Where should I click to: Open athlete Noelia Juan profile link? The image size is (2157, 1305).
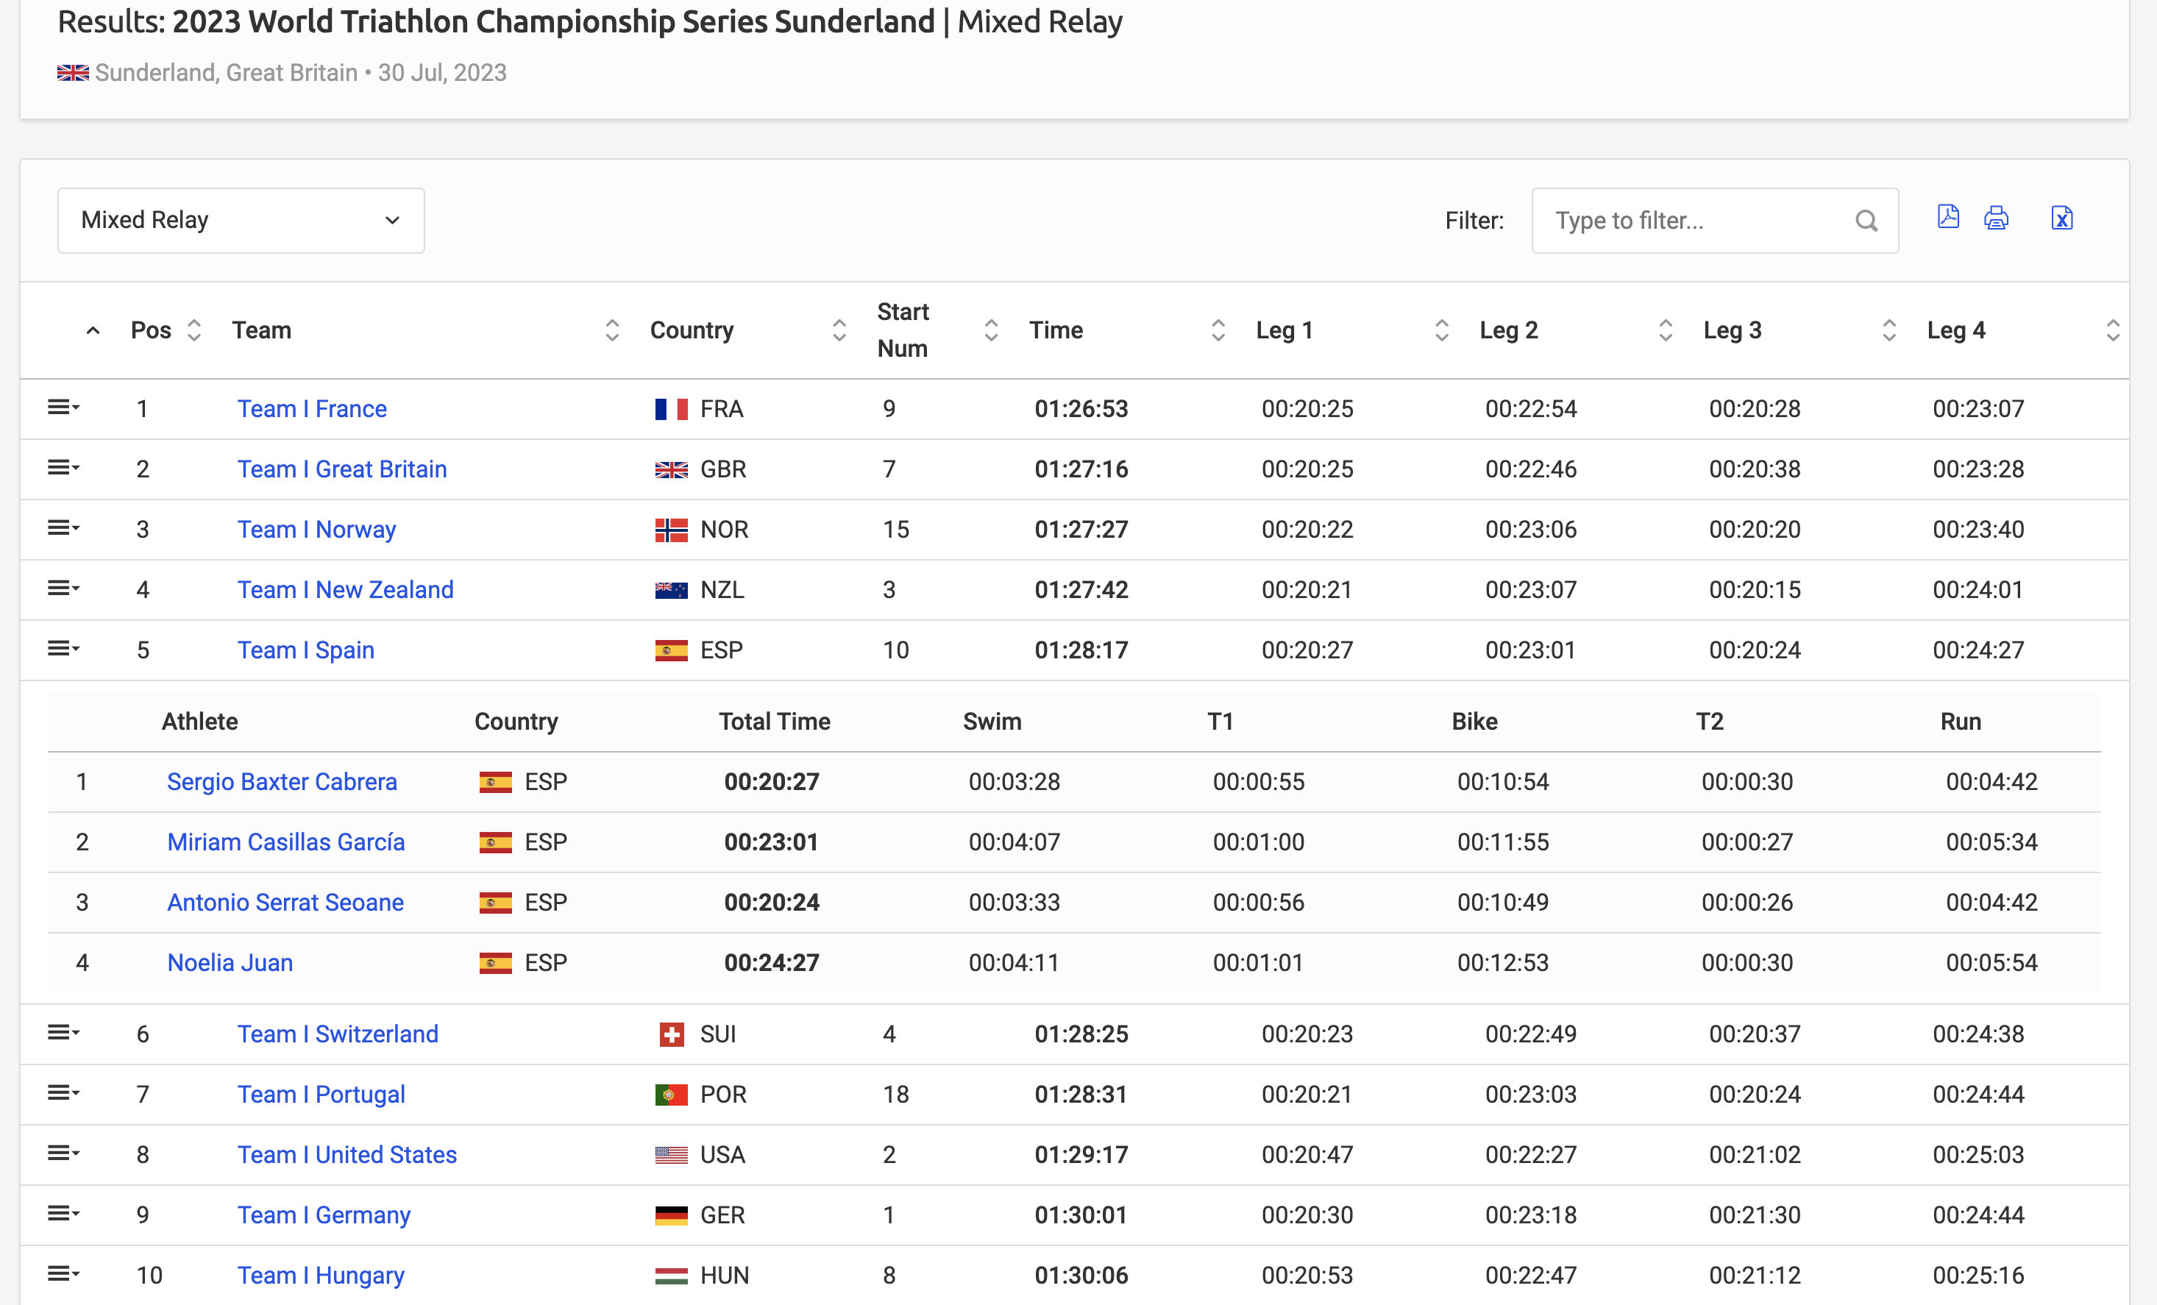pyautogui.click(x=230, y=963)
